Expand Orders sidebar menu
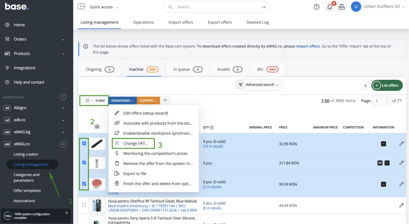Image resolution: width=409 pixels, height=224 pixels. (x=63, y=40)
